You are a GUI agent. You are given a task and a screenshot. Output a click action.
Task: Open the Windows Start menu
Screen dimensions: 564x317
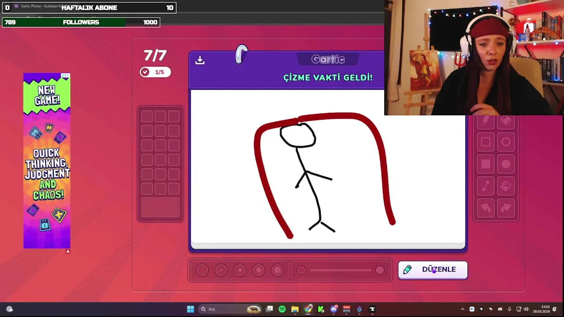pos(190,309)
